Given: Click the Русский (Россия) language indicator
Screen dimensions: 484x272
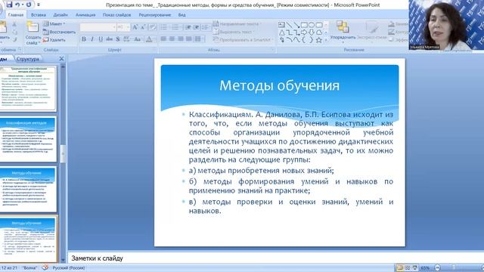Looking at the screenshot, I should coord(69,268).
